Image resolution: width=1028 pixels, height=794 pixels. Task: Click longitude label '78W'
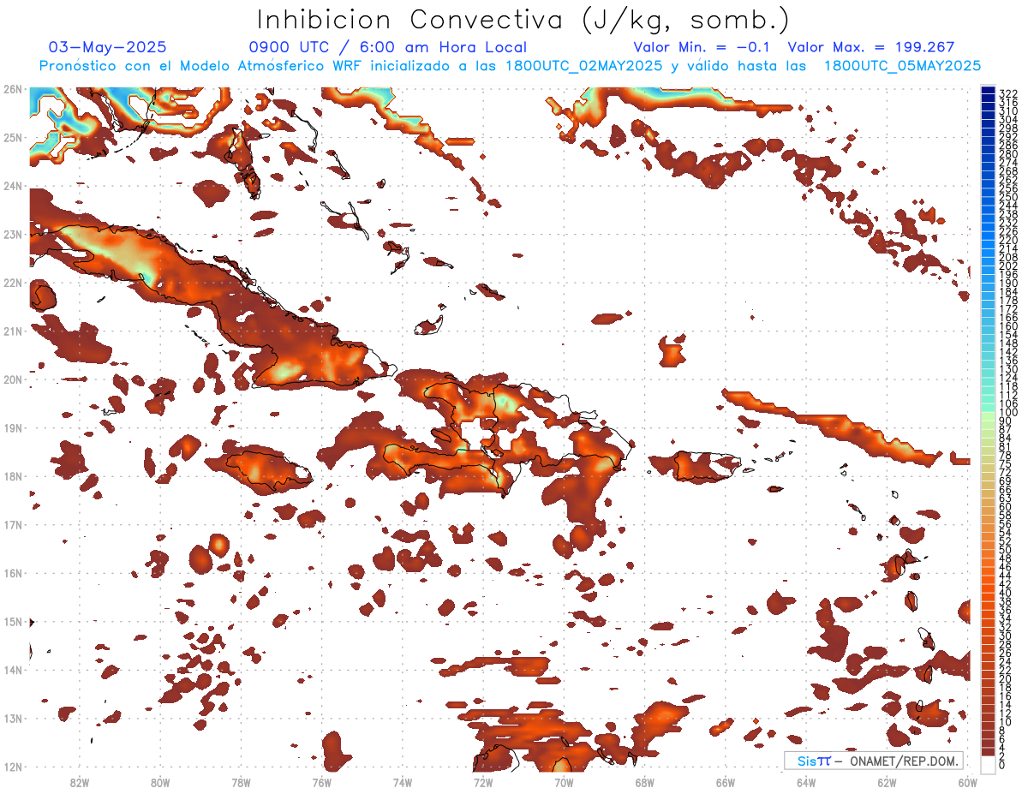[x=241, y=782]
